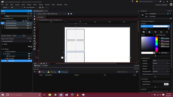Open RequestedTheme Default dropdown
The image size is (173, 97).
click(160, 71)
